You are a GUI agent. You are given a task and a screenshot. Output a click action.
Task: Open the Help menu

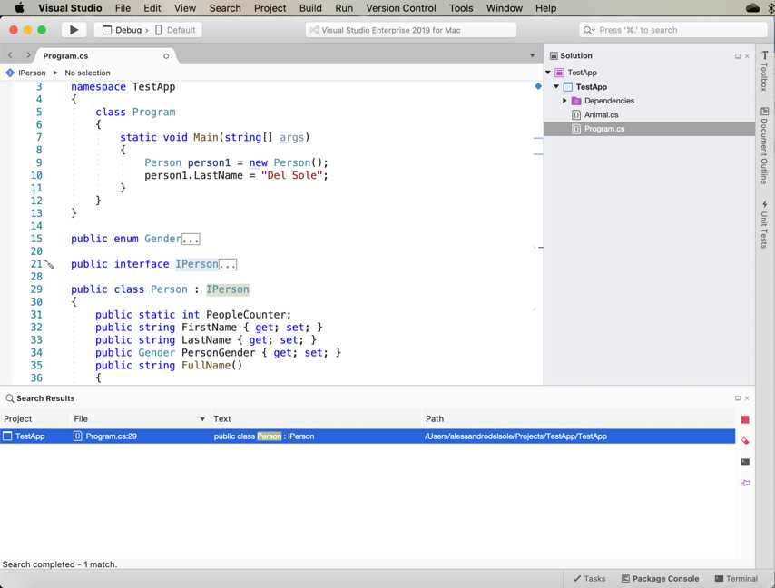[545, 8]
